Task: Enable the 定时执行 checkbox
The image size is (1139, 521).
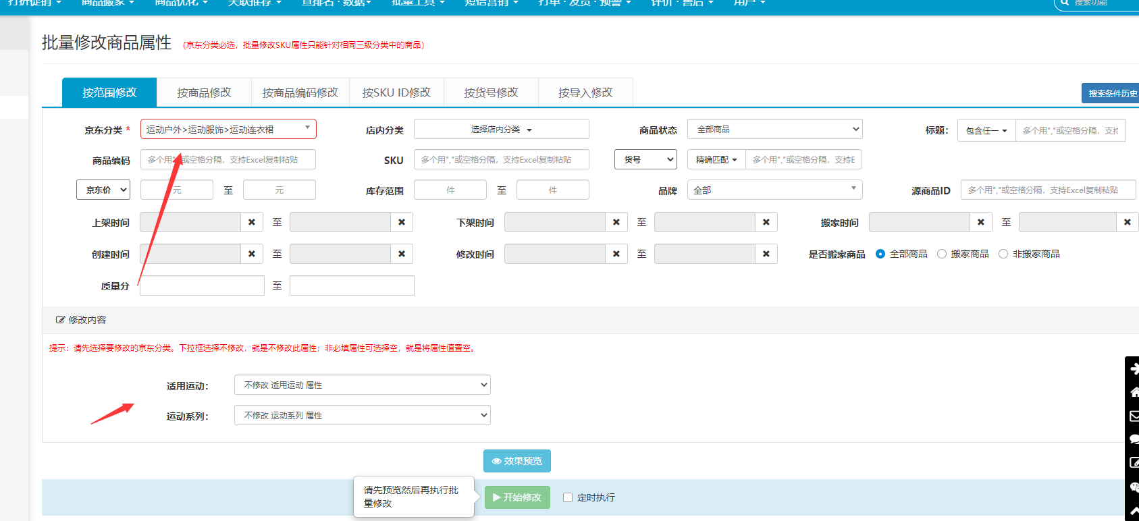Action: pos(568,497)
